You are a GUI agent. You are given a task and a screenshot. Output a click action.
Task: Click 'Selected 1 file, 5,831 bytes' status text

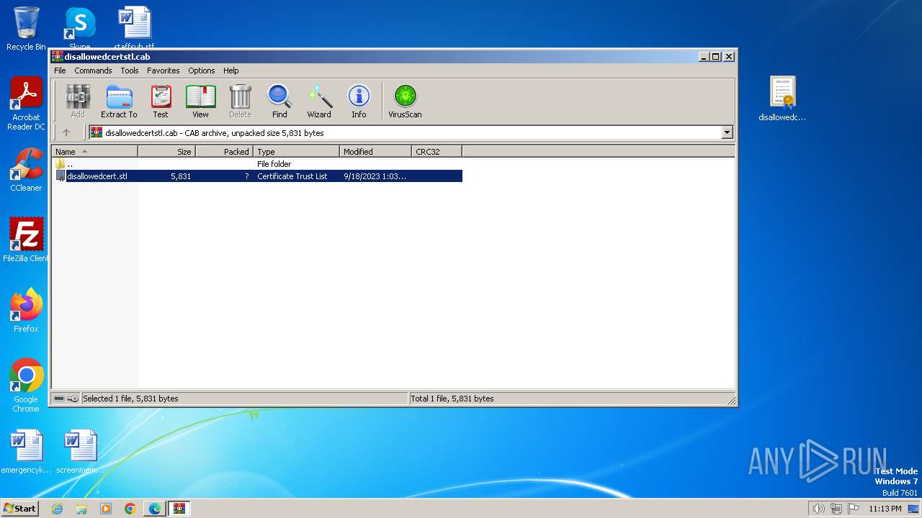coord(130,399)
